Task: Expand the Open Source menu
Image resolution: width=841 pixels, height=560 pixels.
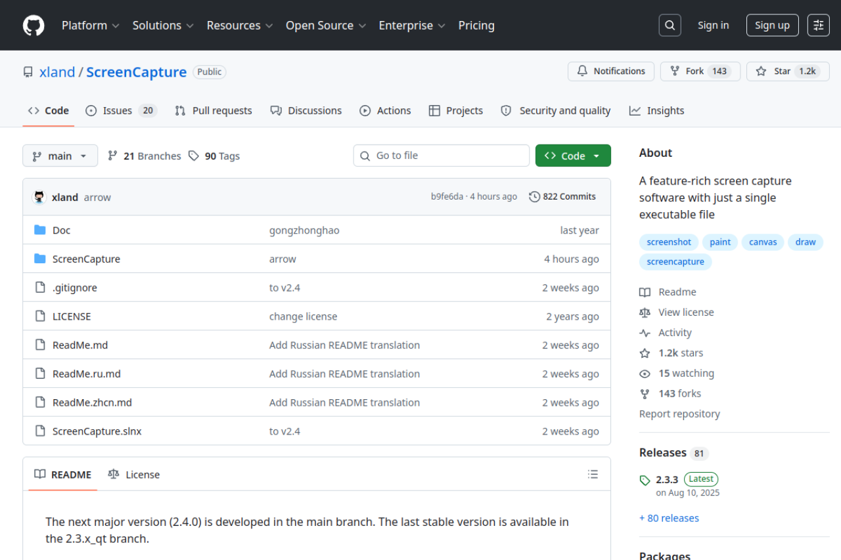Action: [x=326, y=26]
